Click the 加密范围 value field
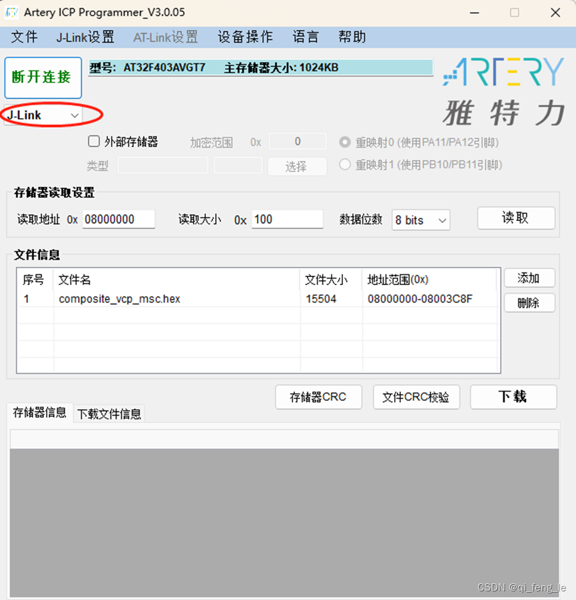 (298, 142)
